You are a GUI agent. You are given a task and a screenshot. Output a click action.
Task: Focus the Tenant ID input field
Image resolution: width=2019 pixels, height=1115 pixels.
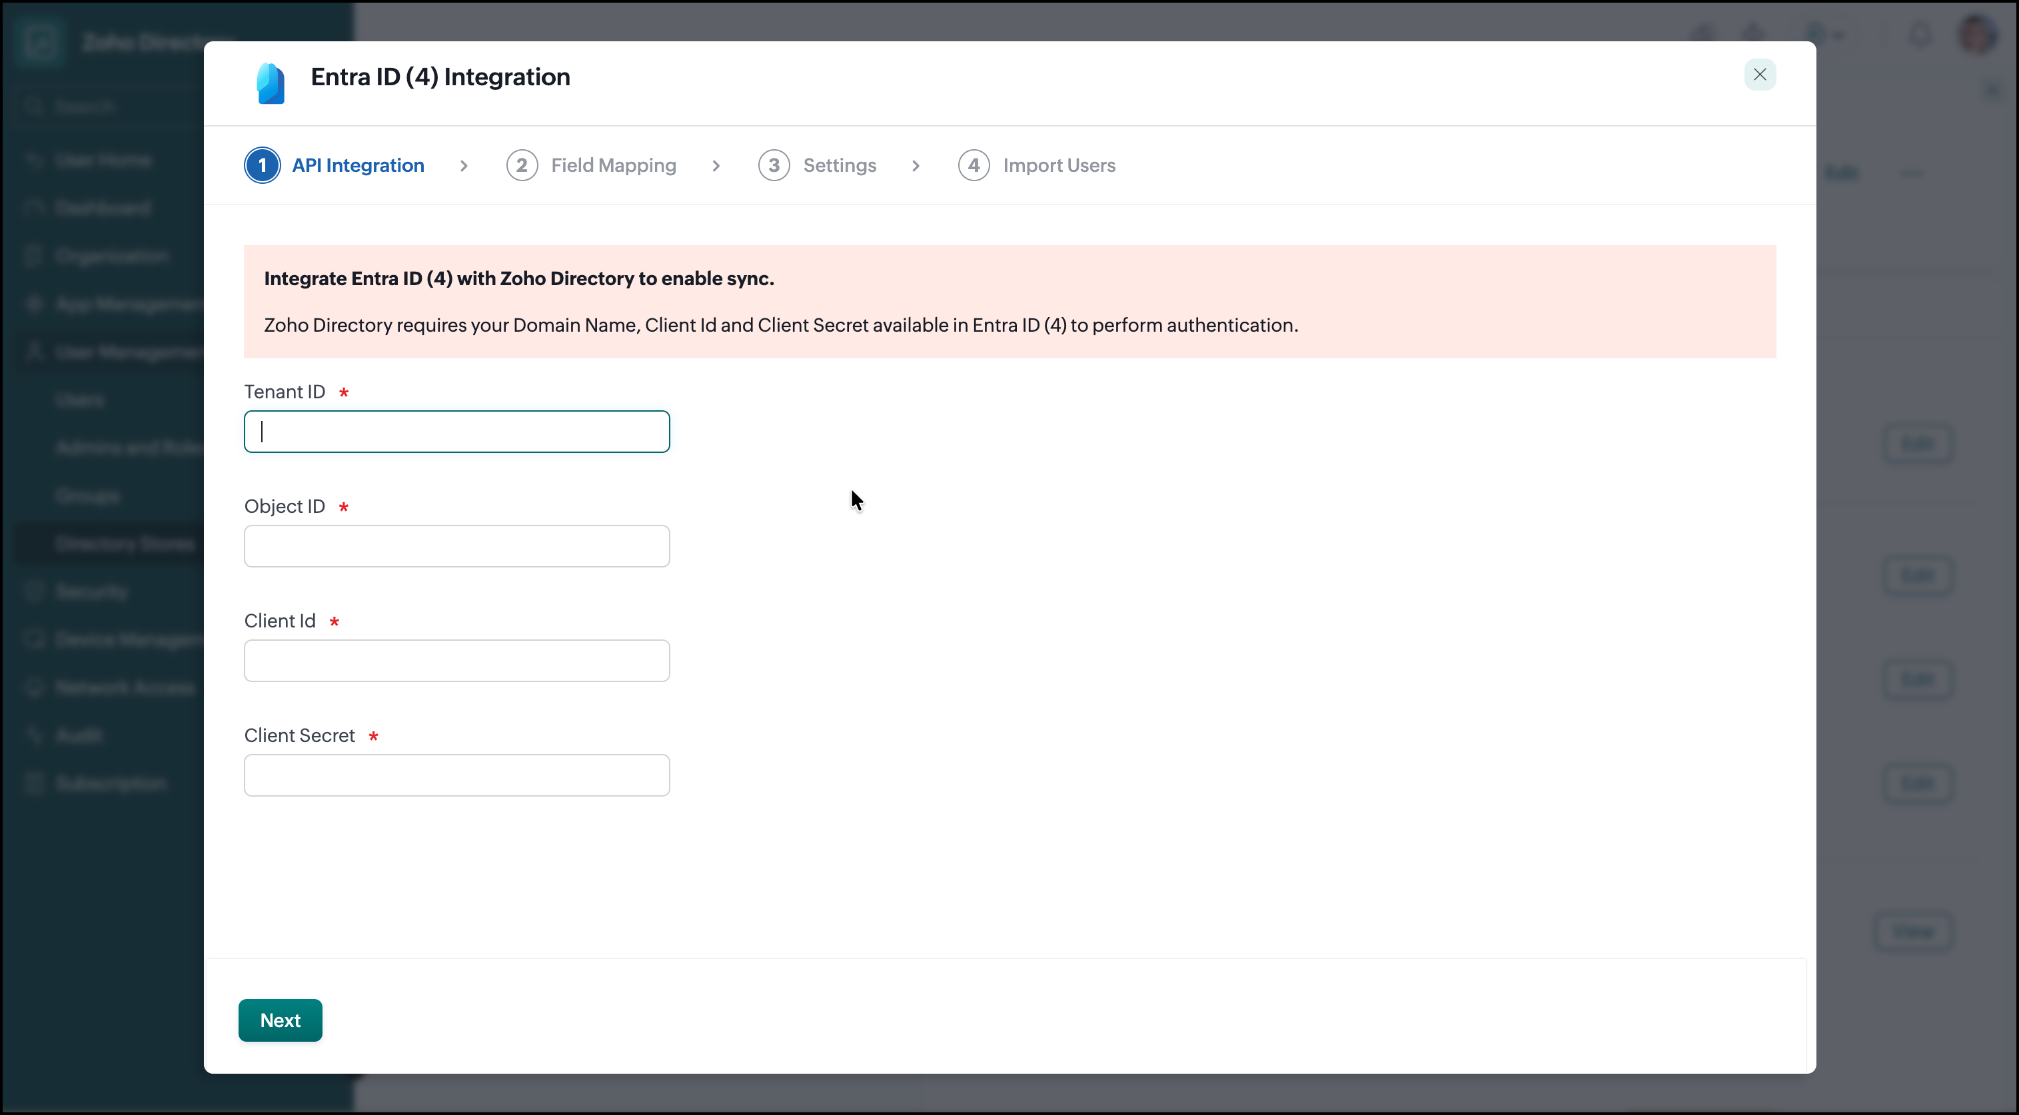(x=456, y=432)
